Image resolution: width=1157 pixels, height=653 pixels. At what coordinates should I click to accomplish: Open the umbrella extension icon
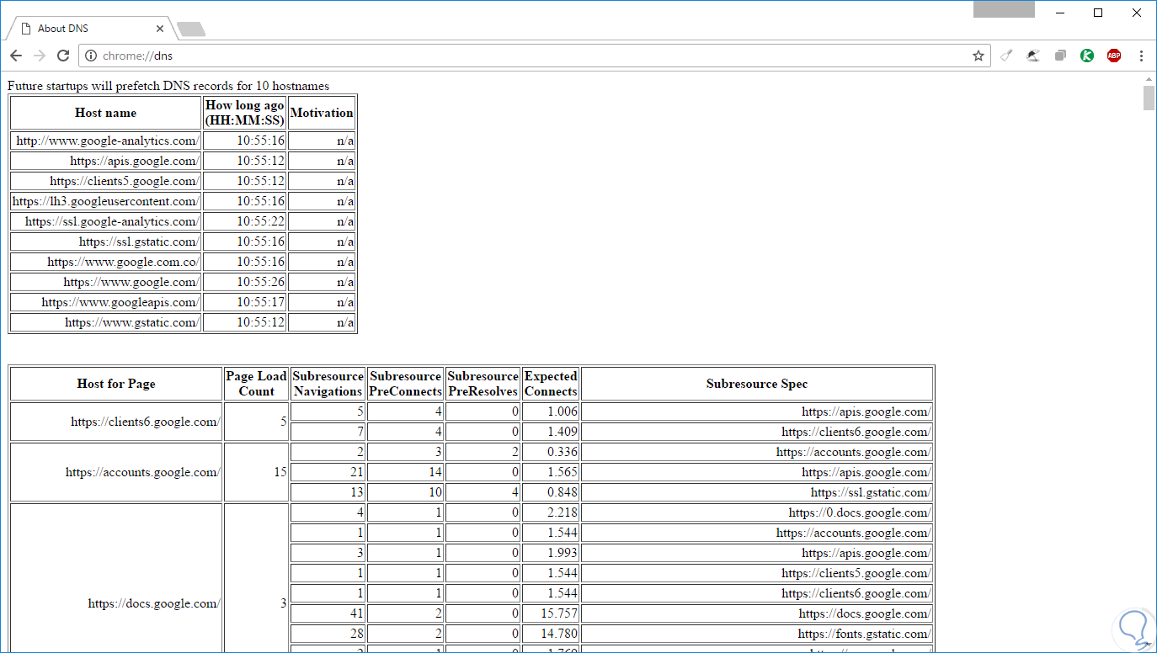click(1033, 56)
